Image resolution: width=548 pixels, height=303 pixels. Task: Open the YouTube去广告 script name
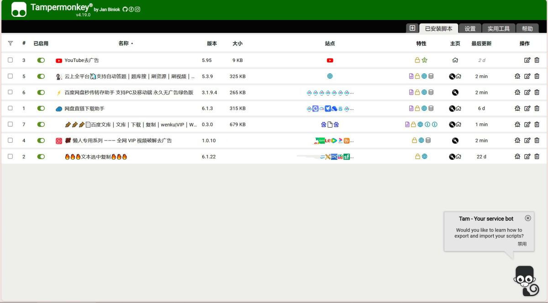click(82, 60)
